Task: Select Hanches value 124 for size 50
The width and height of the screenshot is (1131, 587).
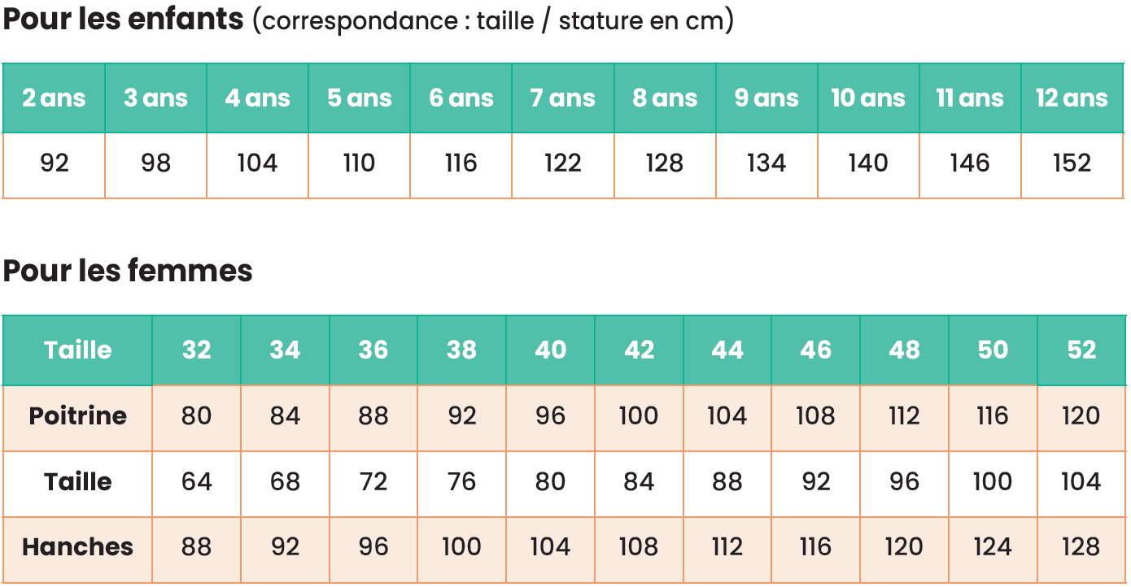Action: point(993,547)
